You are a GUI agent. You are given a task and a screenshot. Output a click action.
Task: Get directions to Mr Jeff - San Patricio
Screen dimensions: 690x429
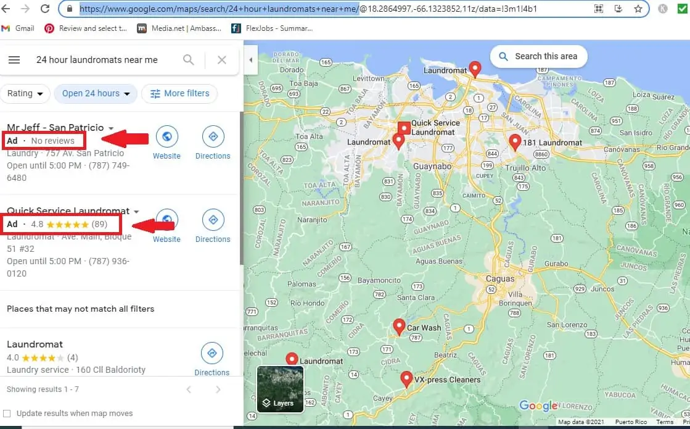[213, 143]
